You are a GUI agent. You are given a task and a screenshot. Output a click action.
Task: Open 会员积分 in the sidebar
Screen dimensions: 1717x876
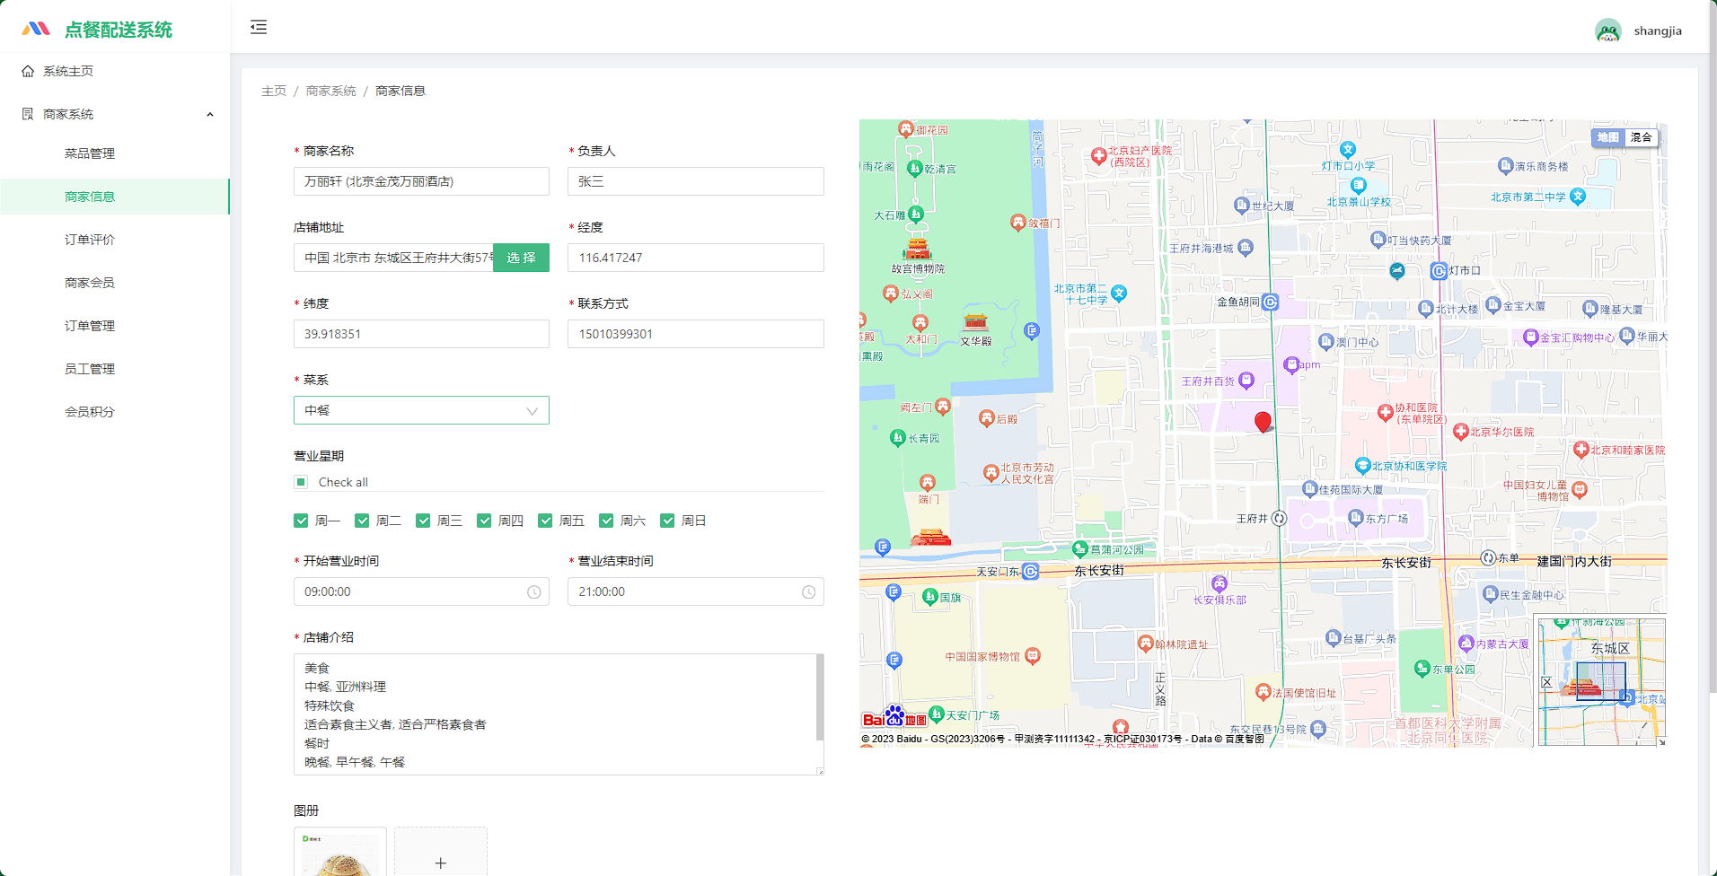click(x=115, y=412)
